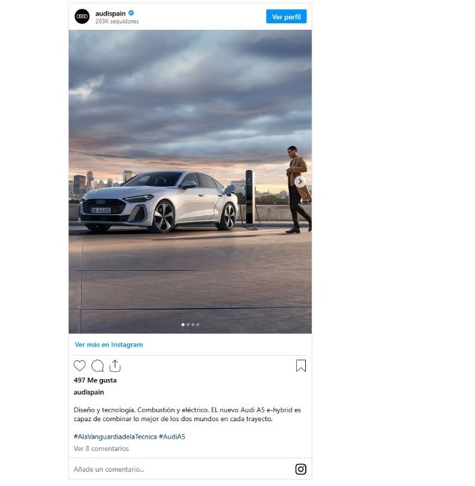
Task: Save the post with the bookmark icon
Action: pos(301,366)
